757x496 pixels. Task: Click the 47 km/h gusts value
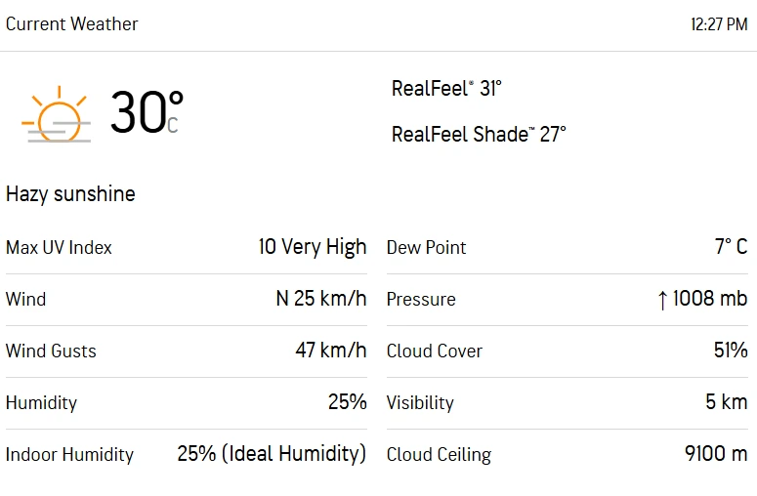pos(331,351)
